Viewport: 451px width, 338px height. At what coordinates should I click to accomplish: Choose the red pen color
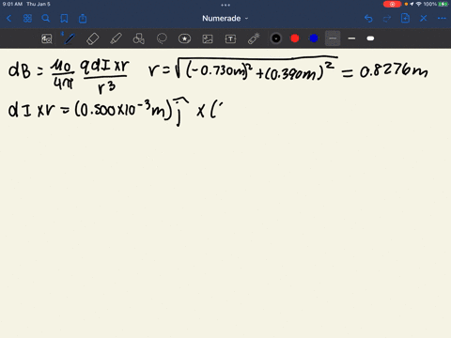coord(295,38)
